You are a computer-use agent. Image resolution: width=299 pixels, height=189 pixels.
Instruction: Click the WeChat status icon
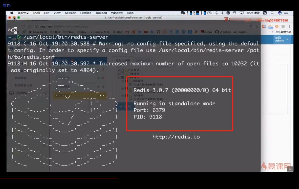(x=183, y=13)
